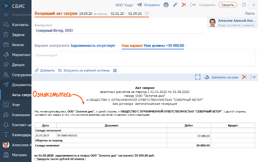This screenshot has height=162, width=258.
Task: Click the Компании map-pin icon
Action: coord(6,115)
